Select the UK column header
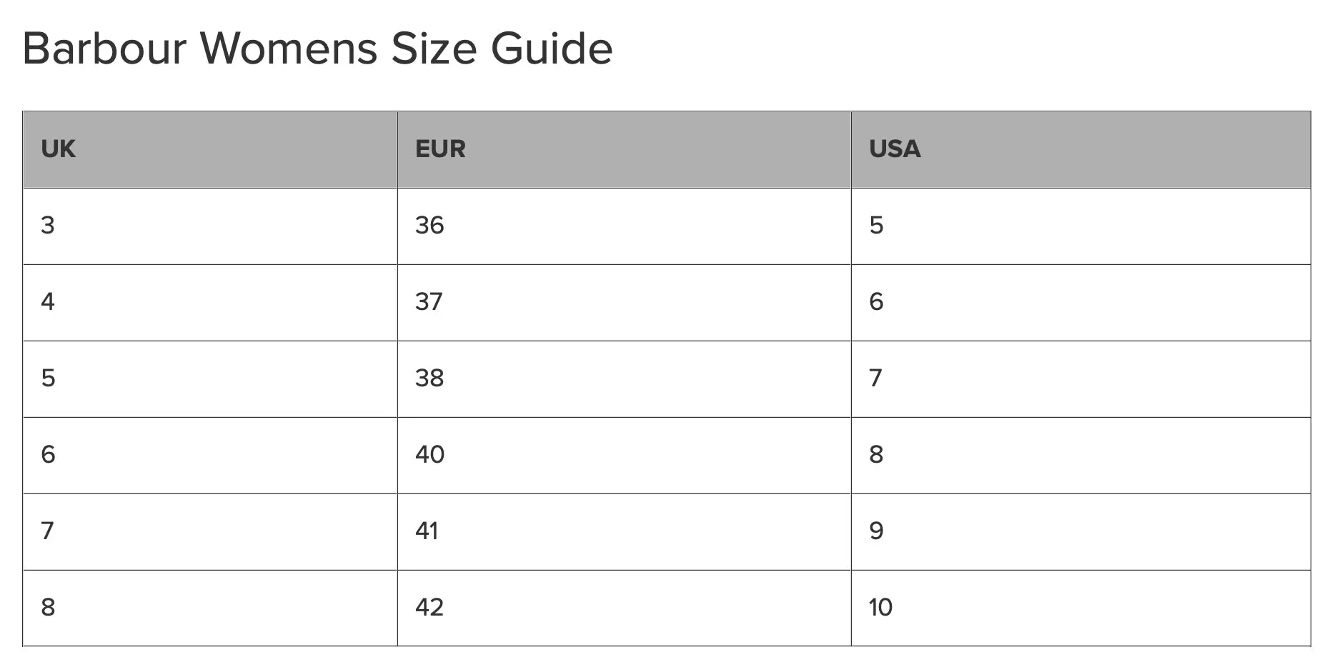This screenshot has height=667, width=1332. point(210,149)
